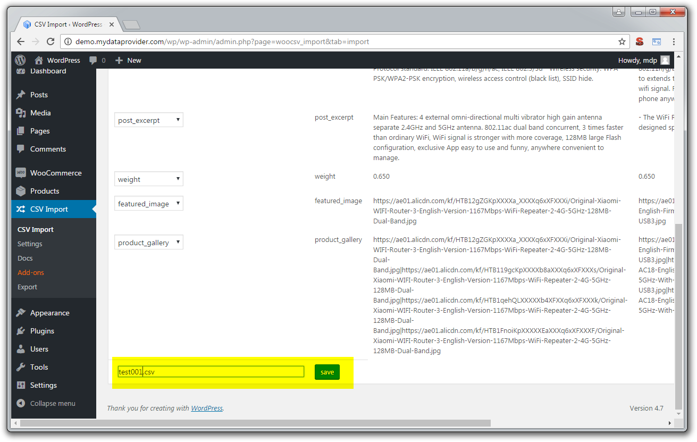Screen dimensions: 697x442
Task: Open the Add-ons submenu link
Action: coord(31,272)
